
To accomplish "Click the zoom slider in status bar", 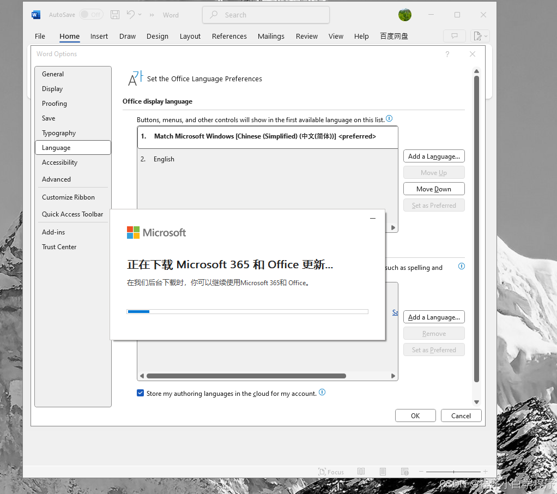I will point(453,472).
